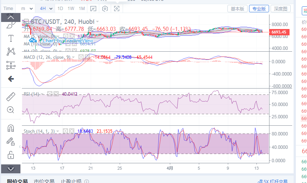Select the position forecast tool
The width and height of the screenshot is (307, 183).
pos(11,65)
